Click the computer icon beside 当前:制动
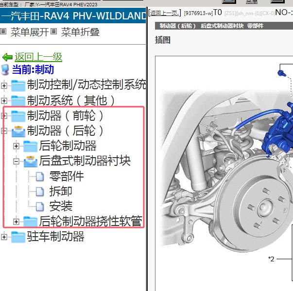 point(5,70)
